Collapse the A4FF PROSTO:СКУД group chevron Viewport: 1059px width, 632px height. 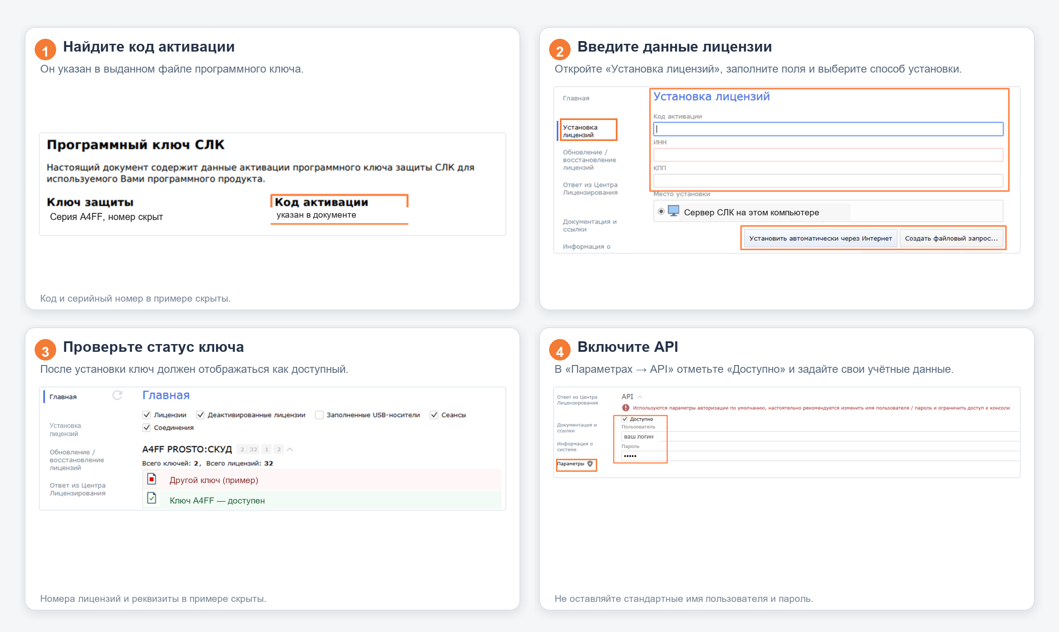click(289, 449)
